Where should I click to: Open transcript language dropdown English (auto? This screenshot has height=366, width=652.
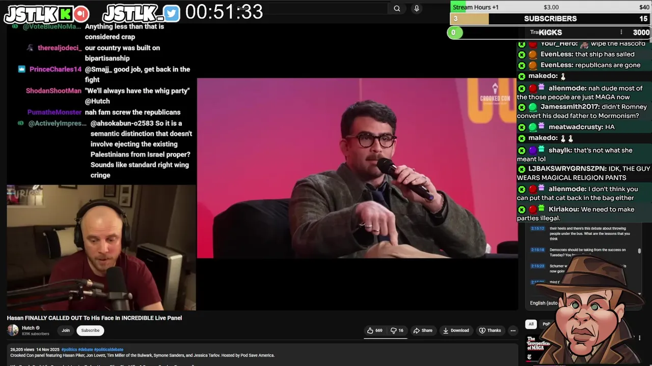[x=543, y=303]
